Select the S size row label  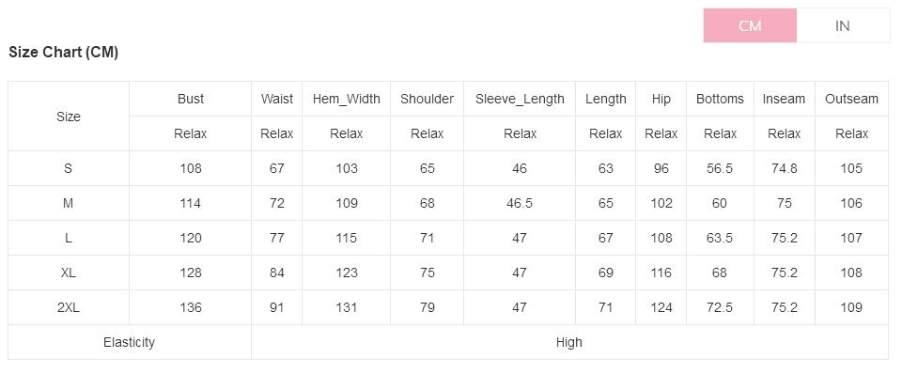69,168
